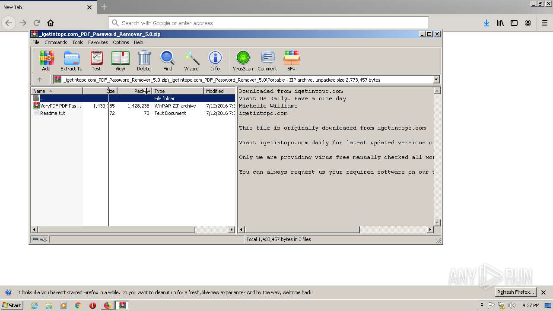Click Internet Explorer taskbar icon
553x311 pixels.
(x=34, y=305)
